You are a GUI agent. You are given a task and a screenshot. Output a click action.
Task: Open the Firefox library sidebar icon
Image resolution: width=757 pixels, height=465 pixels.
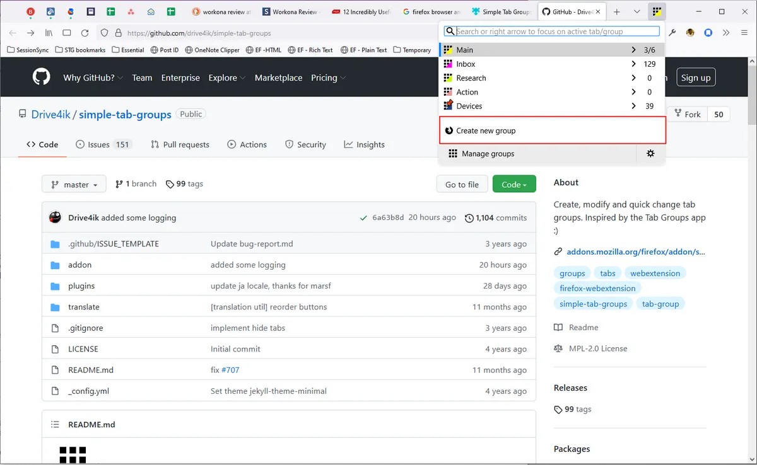coord(49,33)
